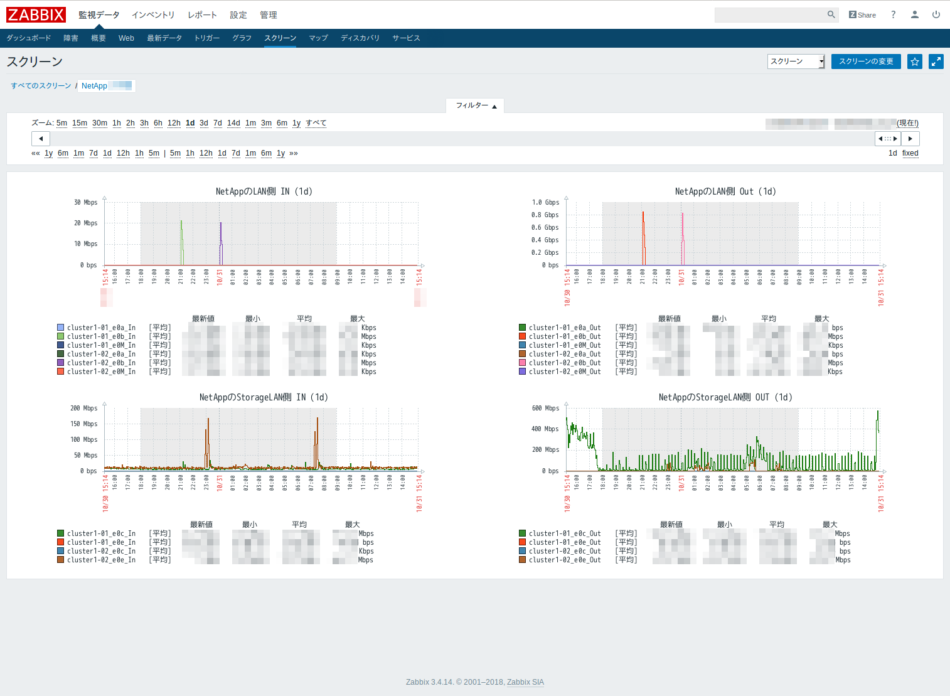
Task: Click the スクリーンの変更 button
Action: click(x=866, y=62)
